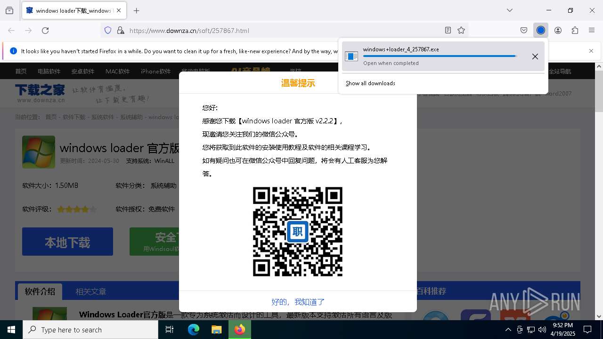Open the notification center icon
Image resolution: width=603 pixels, height=339 pixels.
(587, 330)
